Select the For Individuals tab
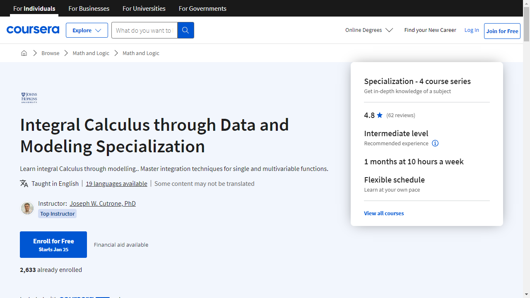530x298 pixels. coord(34,8)
